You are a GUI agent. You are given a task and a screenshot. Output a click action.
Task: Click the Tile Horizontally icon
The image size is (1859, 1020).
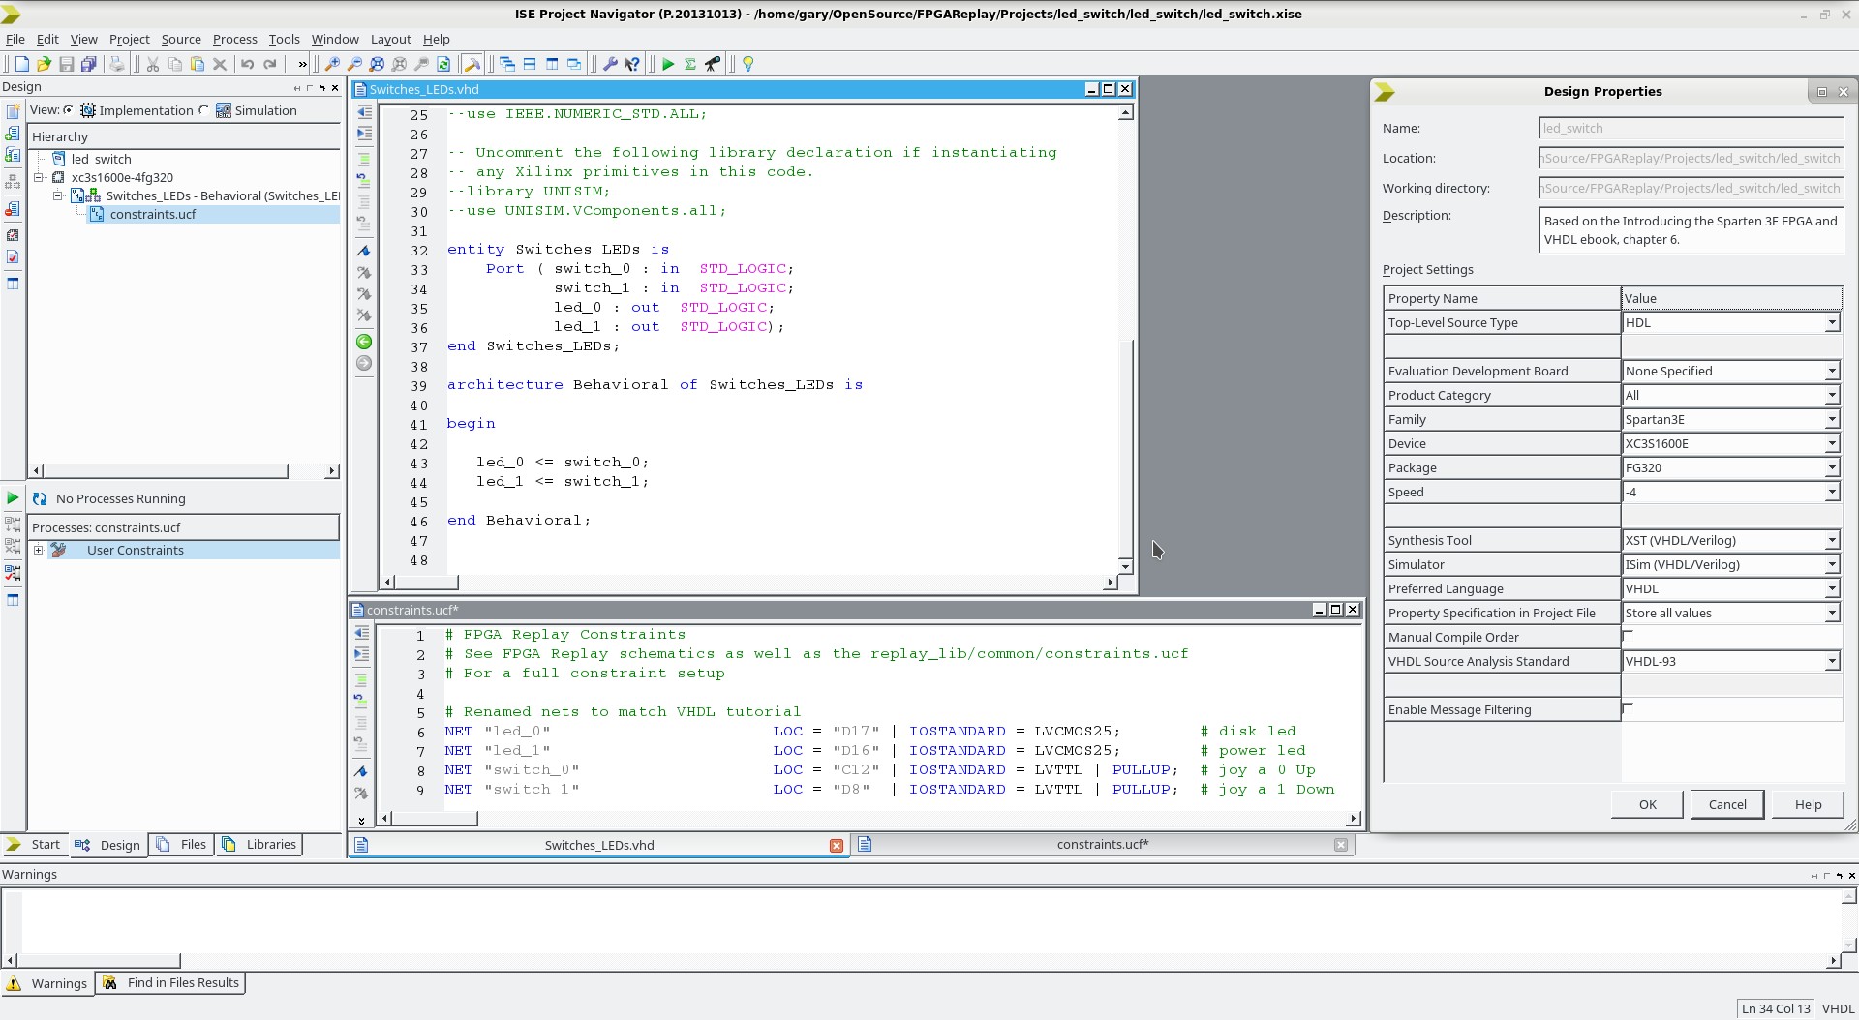[x=530, y=64]
